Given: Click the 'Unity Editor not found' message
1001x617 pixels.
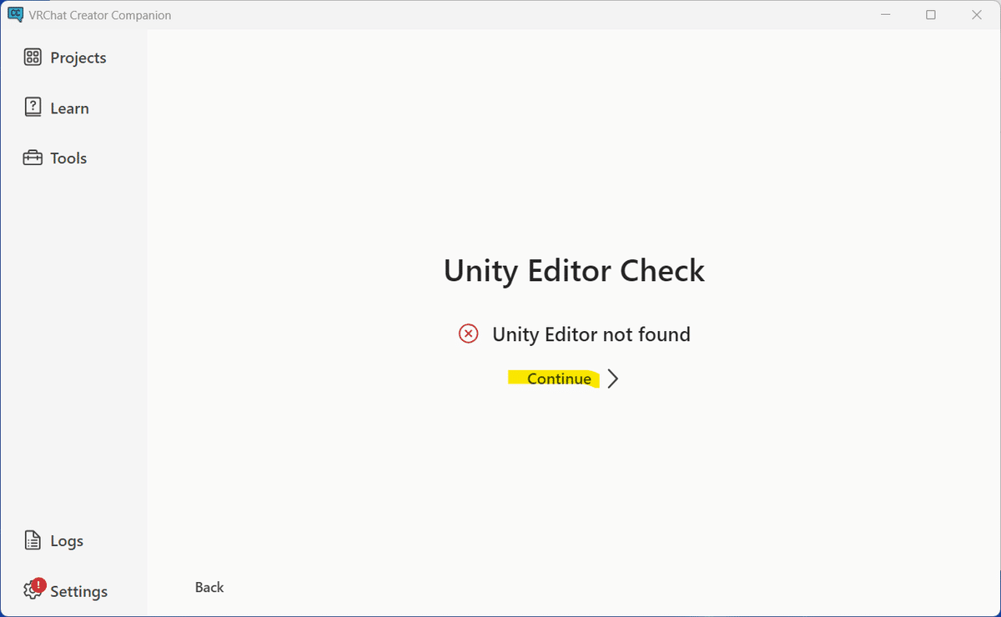Looking at the screenshot, I should click(591, 334).
